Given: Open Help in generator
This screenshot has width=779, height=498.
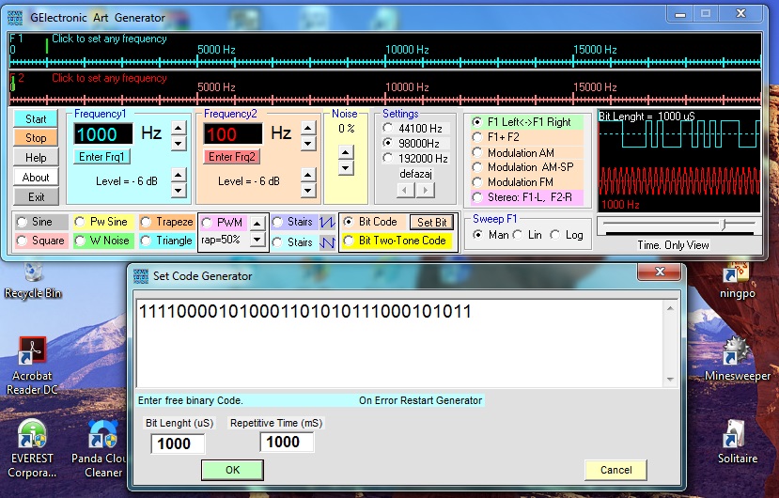Looking at the screenshot, I should pyautogui.click(x=36, y=158).
